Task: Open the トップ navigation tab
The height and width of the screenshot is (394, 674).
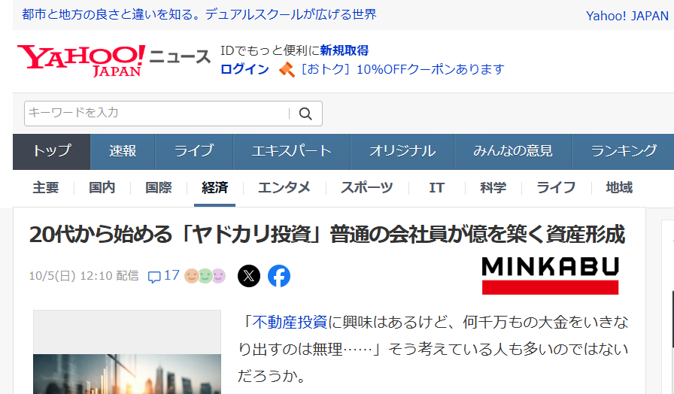Action: [51, 151]
